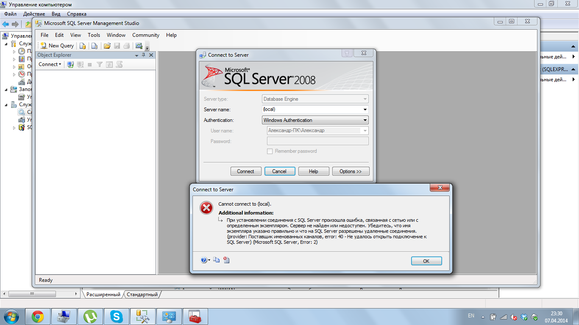Screen dimensions: 579x325
Task: Click the Print icon in SSMS toolbar
Action: (x=126, y=46)
